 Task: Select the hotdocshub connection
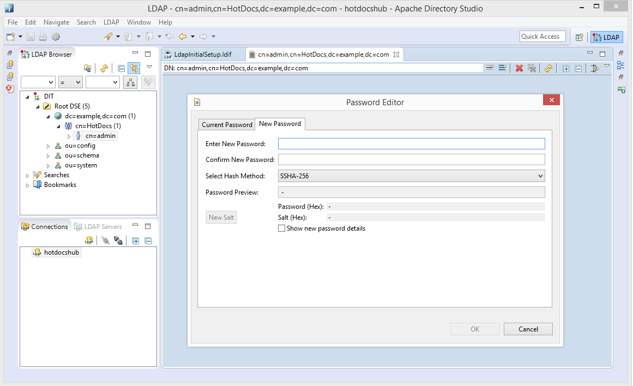pyautogui.click(x=62, y=252)
